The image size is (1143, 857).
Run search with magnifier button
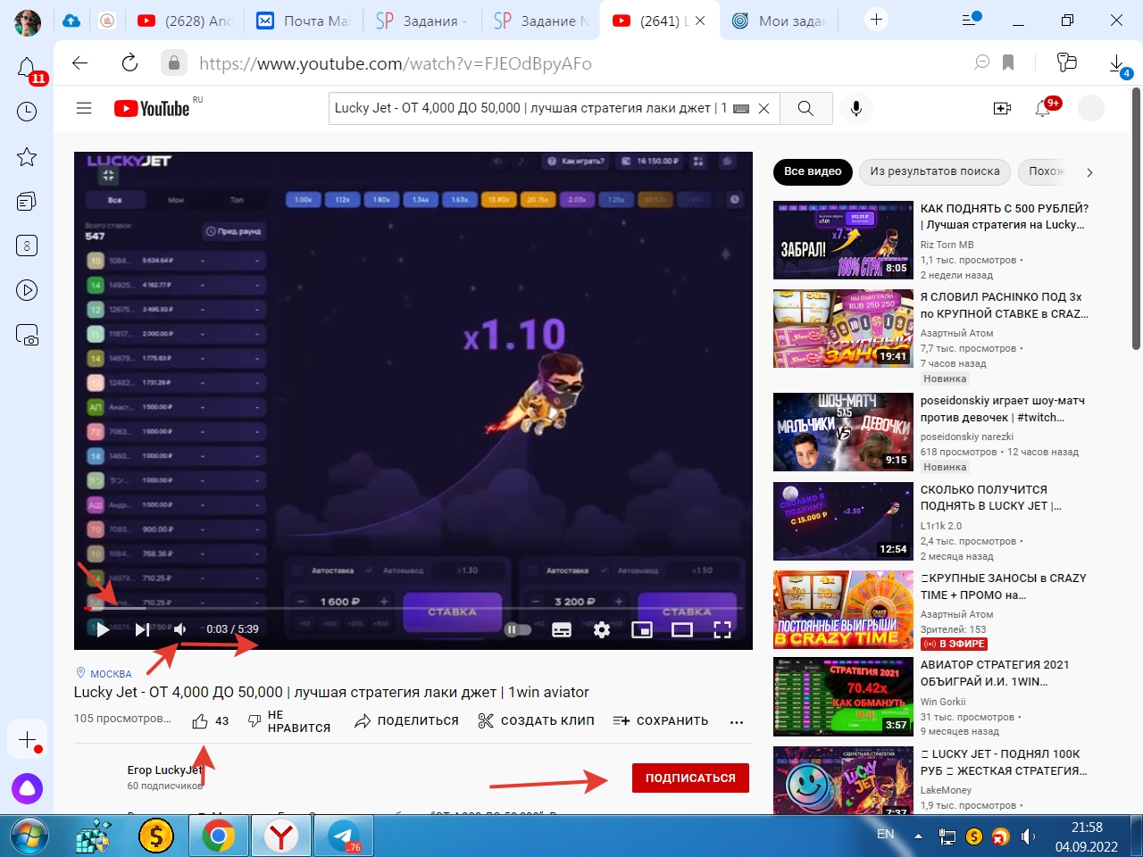pyautogui.click(x=805, y=108)
